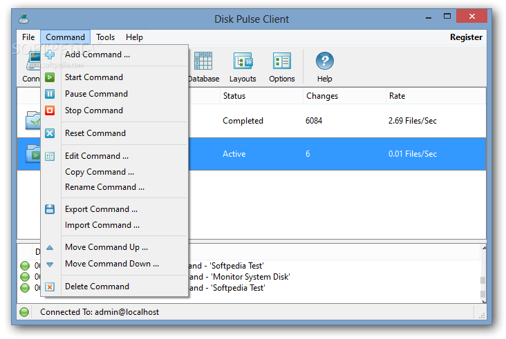The height and width of the screenshot is (339, 506).
Task: Click the log panel scrollbar down arrow
Action: 484,301
